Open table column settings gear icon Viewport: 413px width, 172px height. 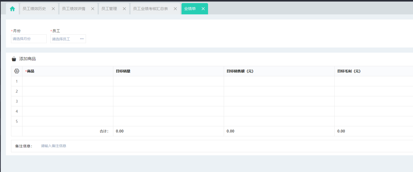(17, 71)
